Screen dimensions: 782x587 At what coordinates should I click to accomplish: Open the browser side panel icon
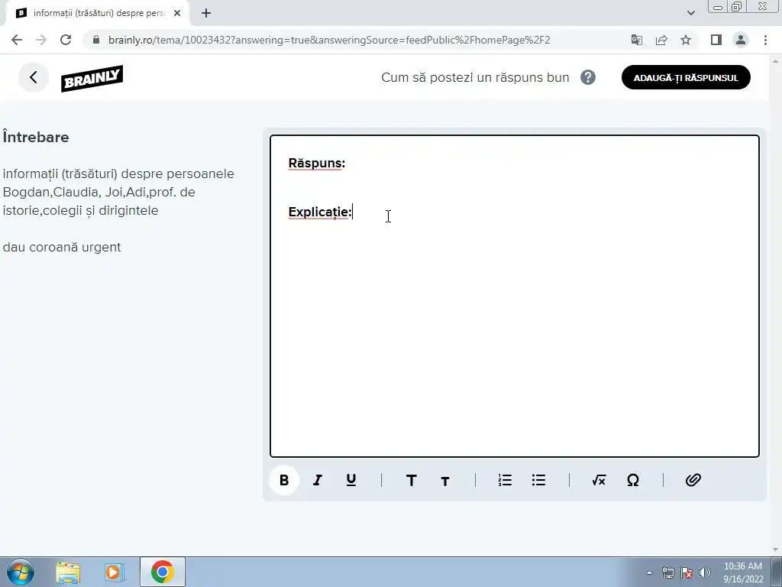[716, 40]
